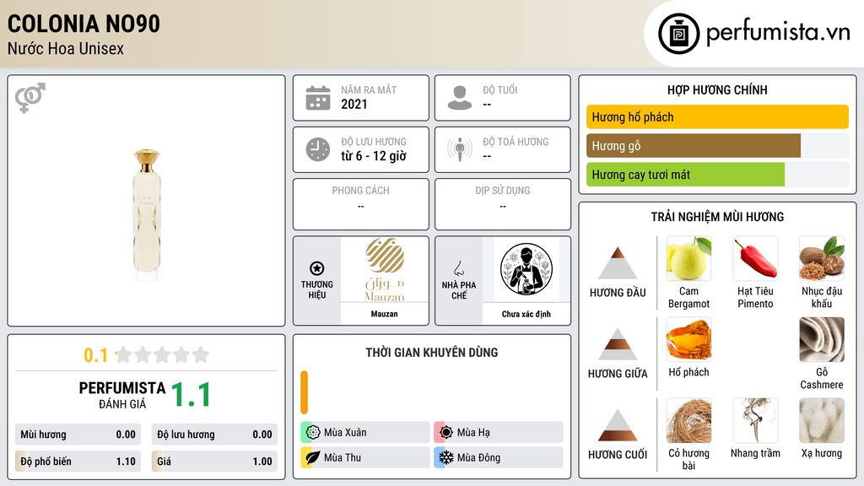Click the Mùa Đông snowflake icon
The width and height of the screenshot is (864, 486).
tap(446, 457)
